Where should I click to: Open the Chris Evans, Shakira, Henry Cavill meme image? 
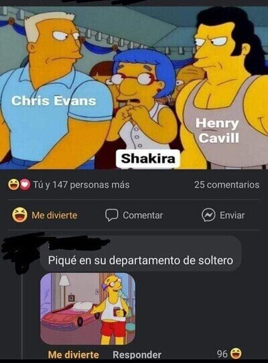click(x=134, y=87)
